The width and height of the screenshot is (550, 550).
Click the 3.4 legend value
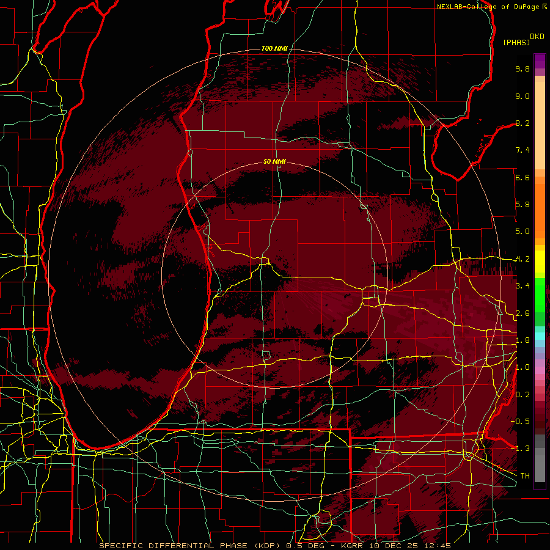click(x=522, y=286)
